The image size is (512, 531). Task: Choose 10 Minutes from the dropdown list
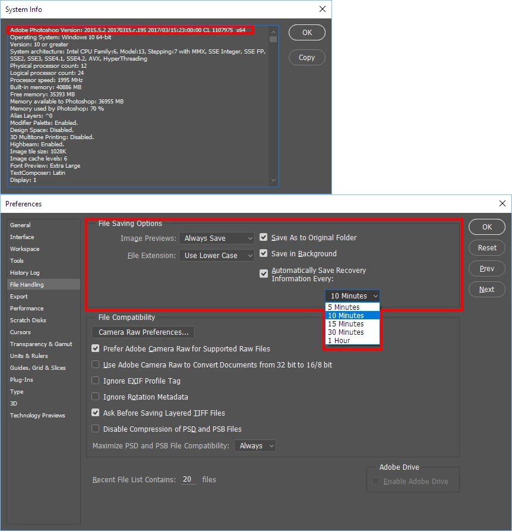pos(352,316)
